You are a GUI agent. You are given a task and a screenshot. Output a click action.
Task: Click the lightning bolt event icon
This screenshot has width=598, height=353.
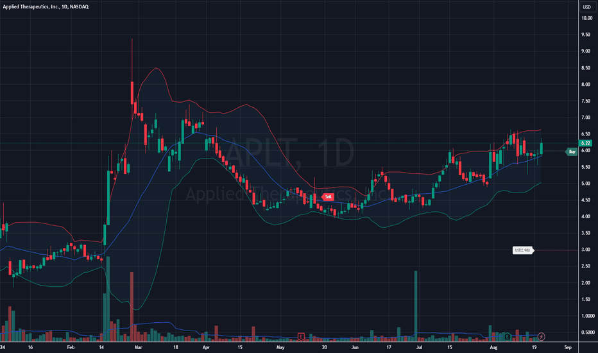(541, 336)
